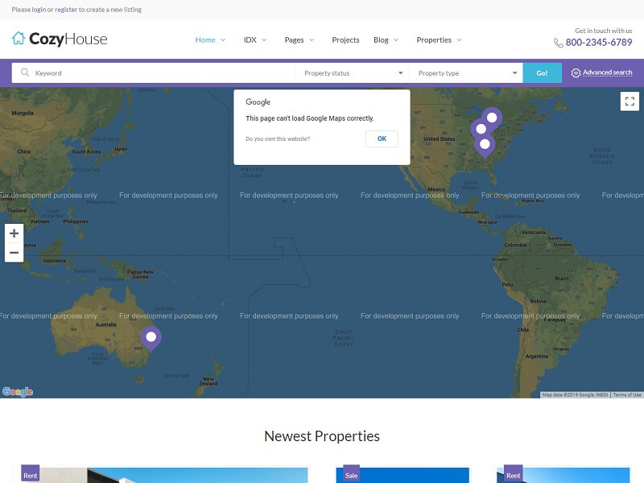Focus the Keyword search input field
Image resolution: width=644 pixels, height=483 pixels.
click(153, 73)
